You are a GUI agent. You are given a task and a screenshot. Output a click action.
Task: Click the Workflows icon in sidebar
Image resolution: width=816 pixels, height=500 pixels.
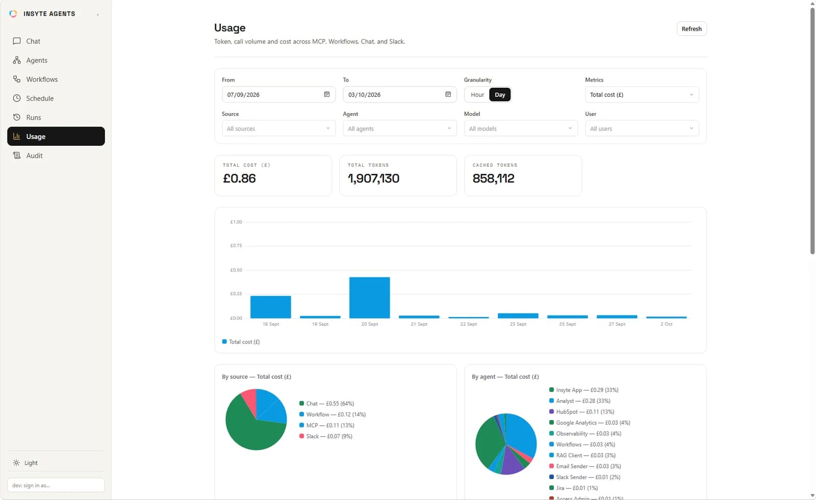pyautogui.click(x=17, y=79)
